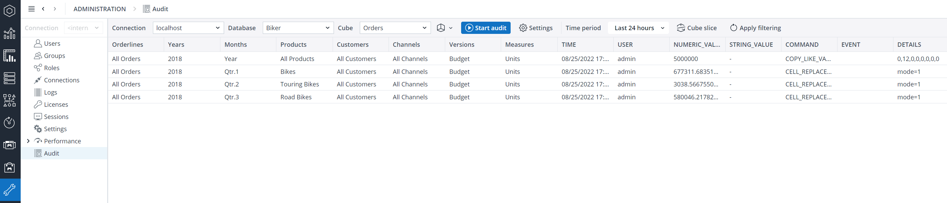The image size is (947, 203).
Task: Select Roles in the admin tree
Action: [52, 68]
